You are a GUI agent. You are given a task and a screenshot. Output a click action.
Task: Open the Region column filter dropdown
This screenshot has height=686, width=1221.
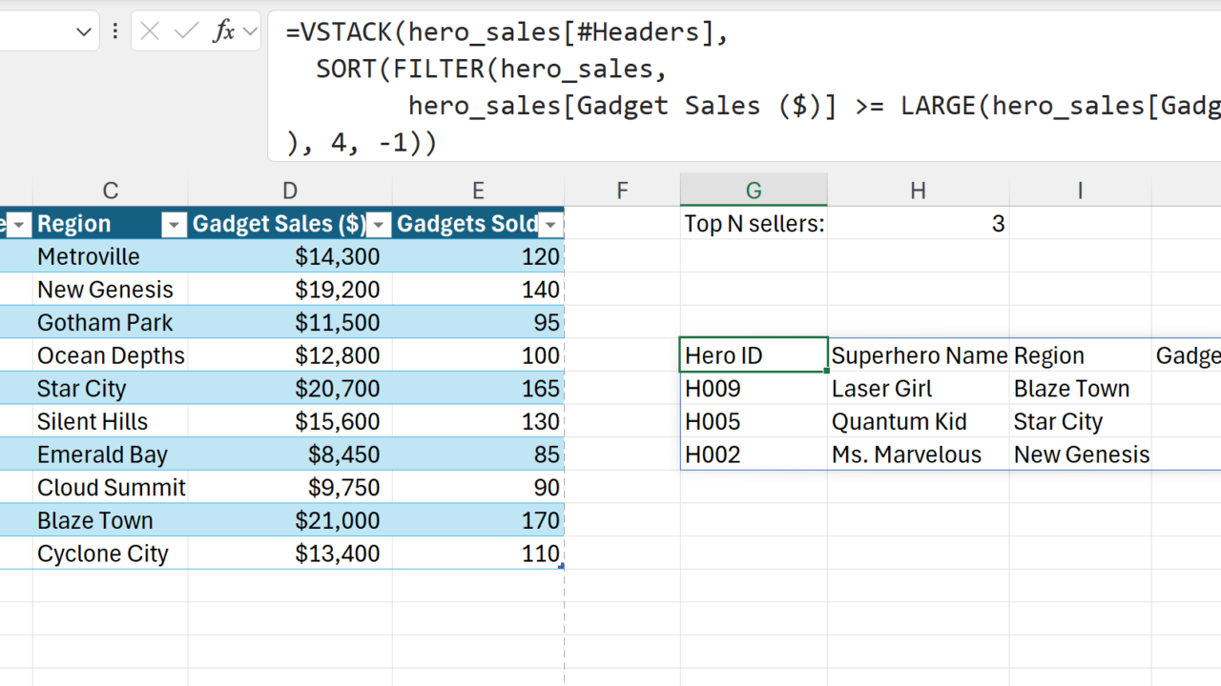[x=174, y=225]
